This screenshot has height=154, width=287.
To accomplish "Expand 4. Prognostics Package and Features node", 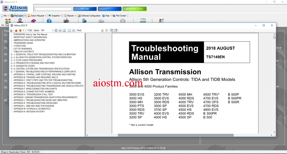I will tap(11, 63).
